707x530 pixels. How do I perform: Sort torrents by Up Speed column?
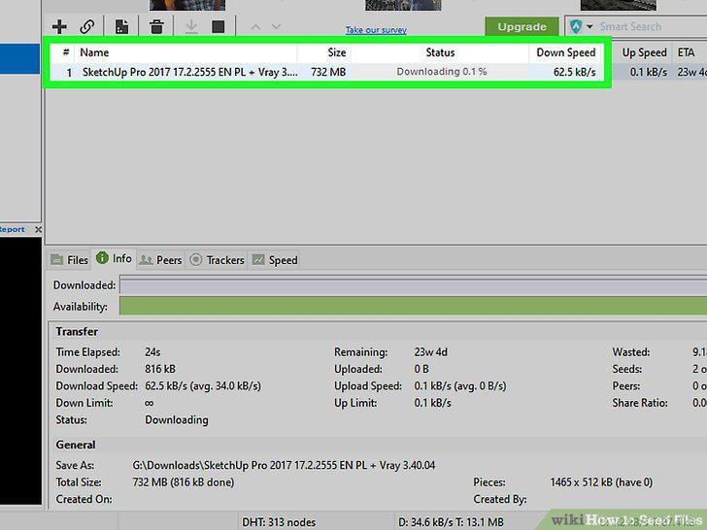coord(644,52)
